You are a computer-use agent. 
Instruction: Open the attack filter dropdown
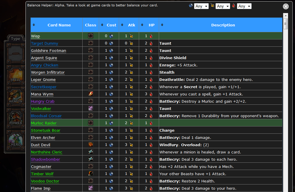223,6
